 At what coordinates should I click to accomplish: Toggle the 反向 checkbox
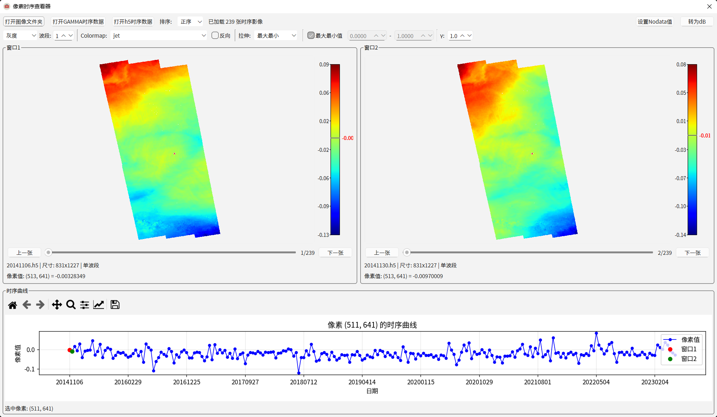tap(215, 36)
